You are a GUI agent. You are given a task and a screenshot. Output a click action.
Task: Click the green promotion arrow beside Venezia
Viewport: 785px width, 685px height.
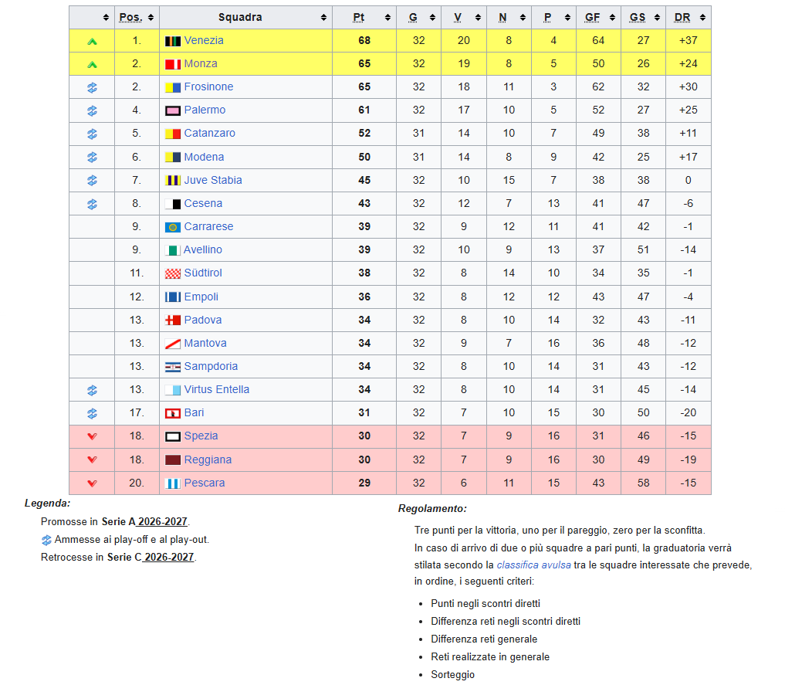[x=92, y=42]
